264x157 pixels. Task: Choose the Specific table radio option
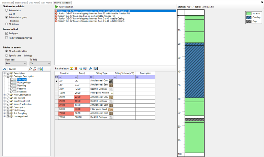click(x=7, y=55)
